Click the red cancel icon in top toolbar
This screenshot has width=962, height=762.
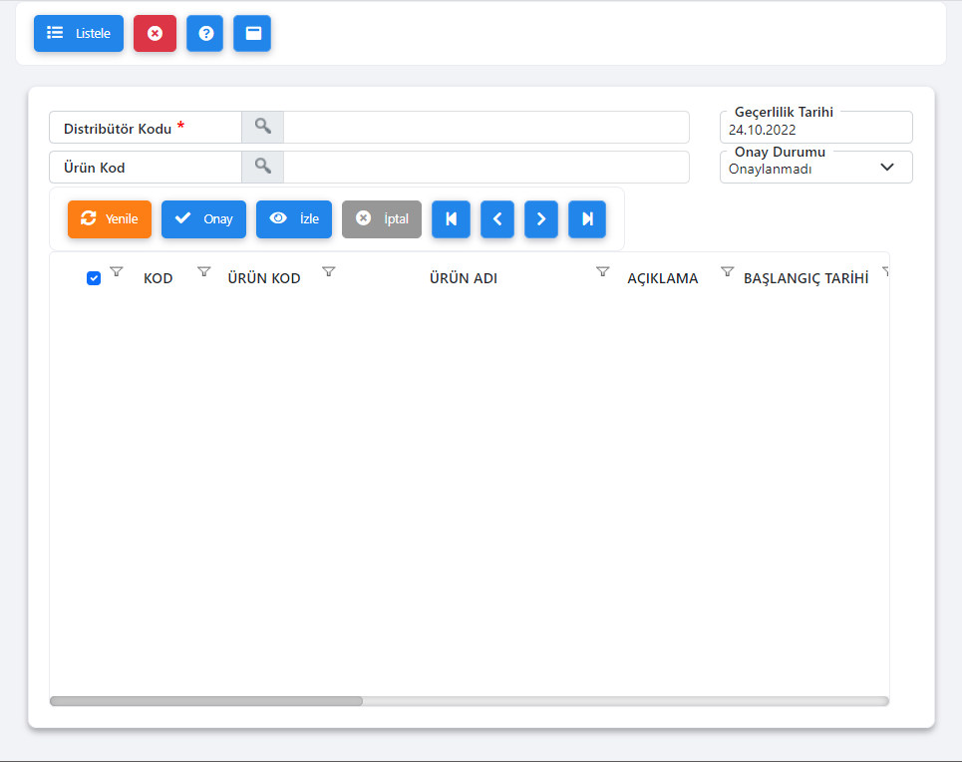click(155, 33)
